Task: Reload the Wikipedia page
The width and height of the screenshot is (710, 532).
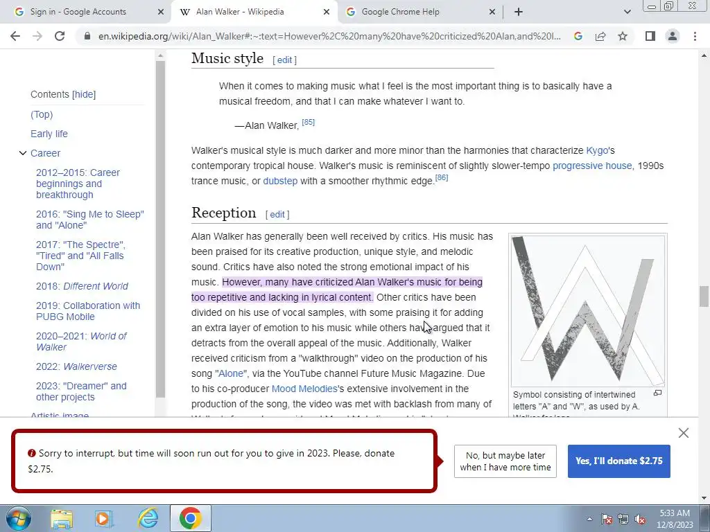Action: 60,36
